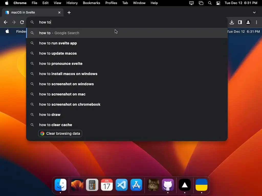262x196 pixels.
Task: Open the Bookmarks menu
Action: pos(91,3)
